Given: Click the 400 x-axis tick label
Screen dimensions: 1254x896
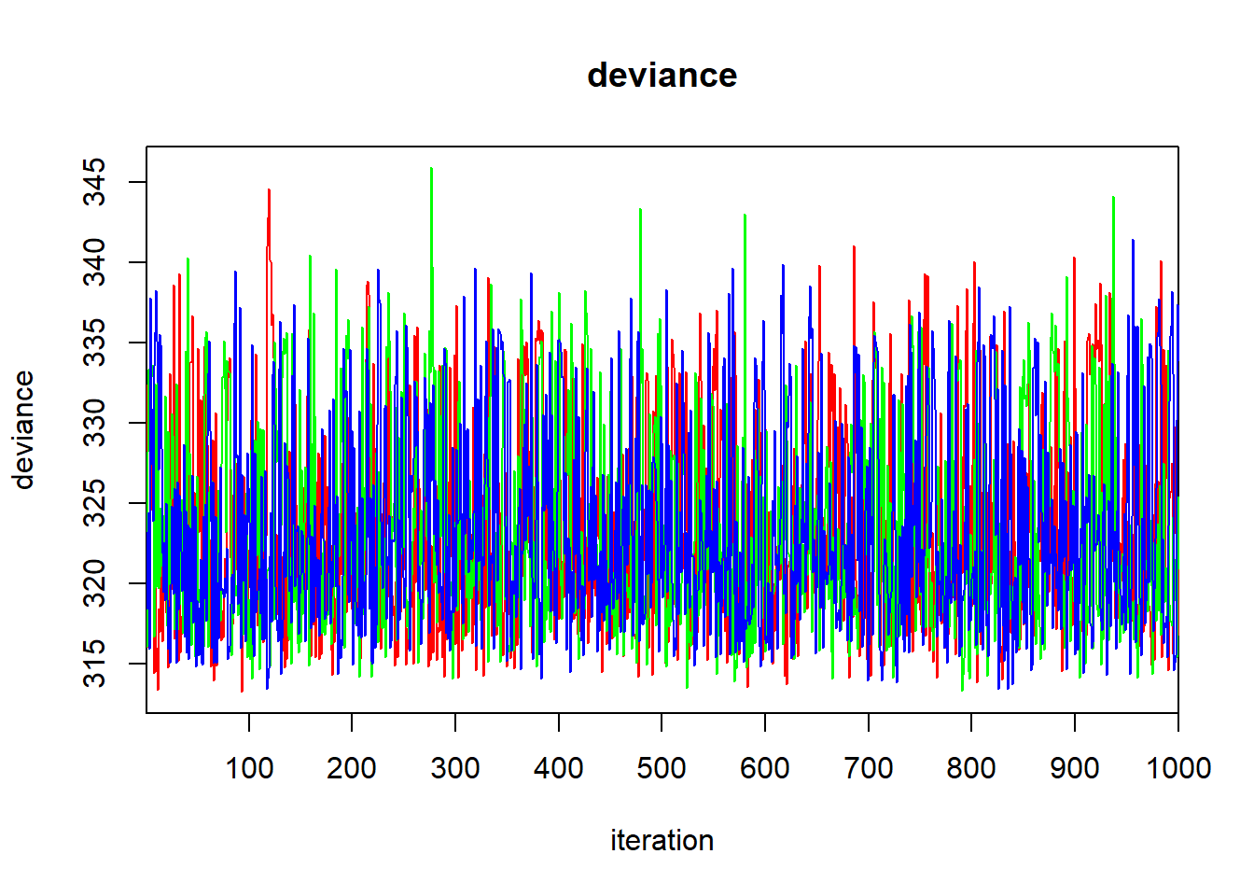Looking at the screenshot, I should 558,768.
